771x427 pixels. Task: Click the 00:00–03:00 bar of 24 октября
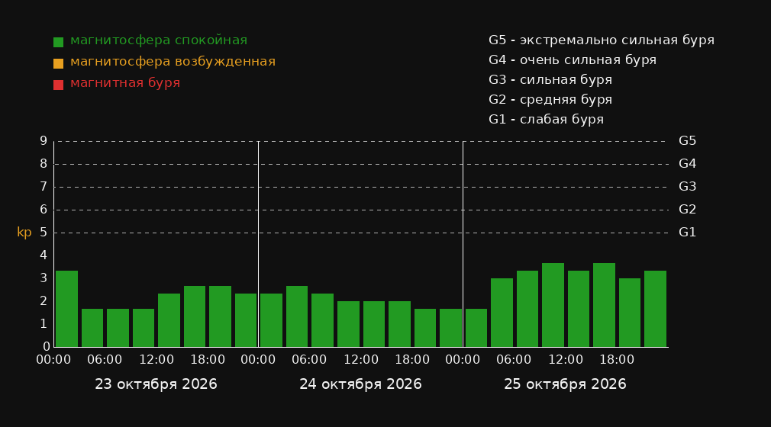click(x=272, y=320)
